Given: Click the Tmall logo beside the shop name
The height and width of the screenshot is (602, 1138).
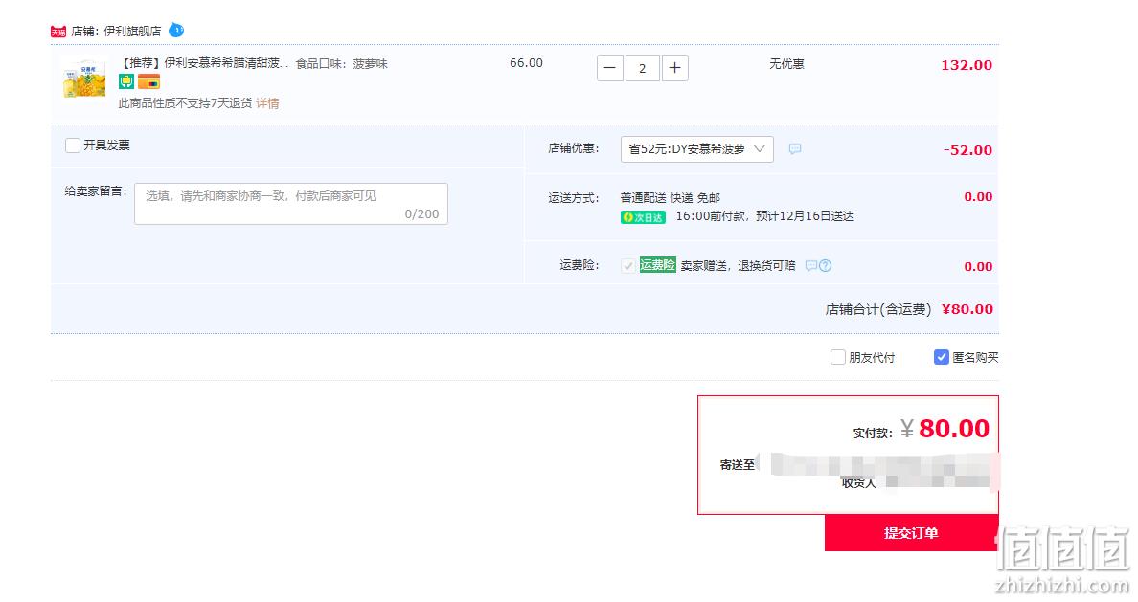Looking at the screenshot, I should (x=58, y=32).
